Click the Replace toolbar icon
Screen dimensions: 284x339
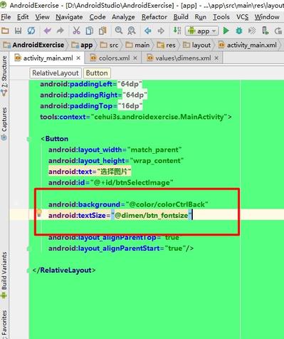[x=132, y=31]
